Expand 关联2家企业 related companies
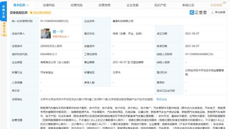This screenshot has width=230, height=129. pyautogui.click(x=61, y=36)
